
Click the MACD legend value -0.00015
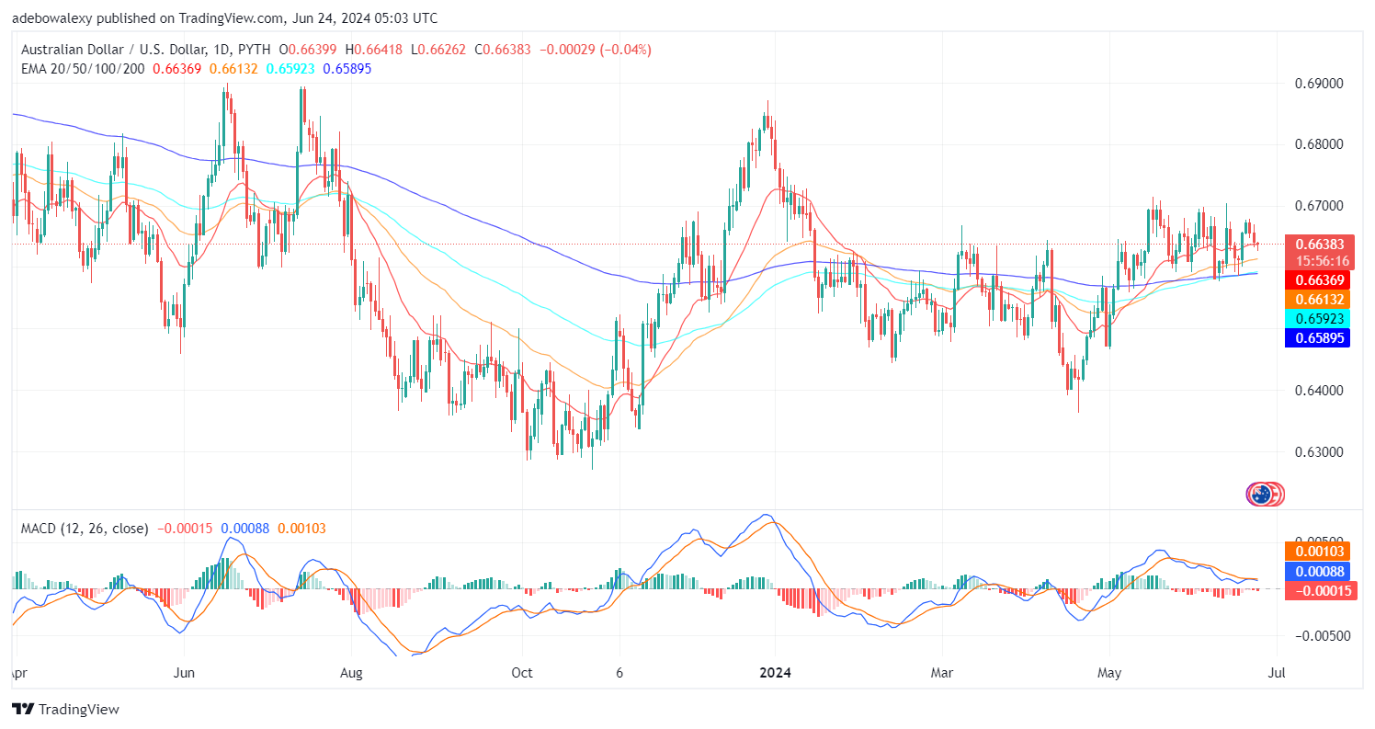pyautogui.click(x=186, y=529)
